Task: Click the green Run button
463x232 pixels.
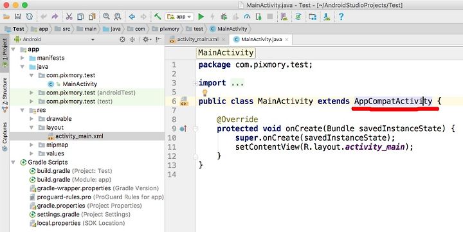Action: 201,17
